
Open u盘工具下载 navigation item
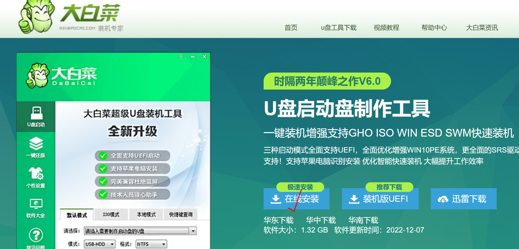tap(339, 28)
